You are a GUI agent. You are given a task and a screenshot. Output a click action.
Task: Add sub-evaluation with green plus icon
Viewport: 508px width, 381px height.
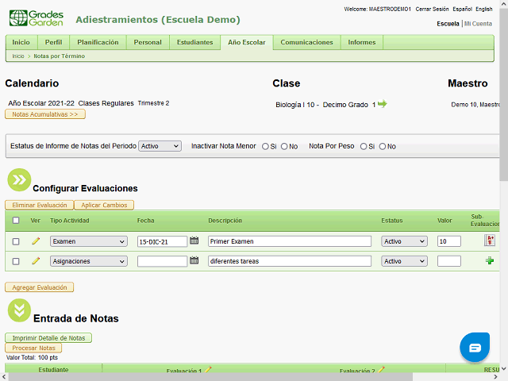pyautogui.click(x=490, y=261)
